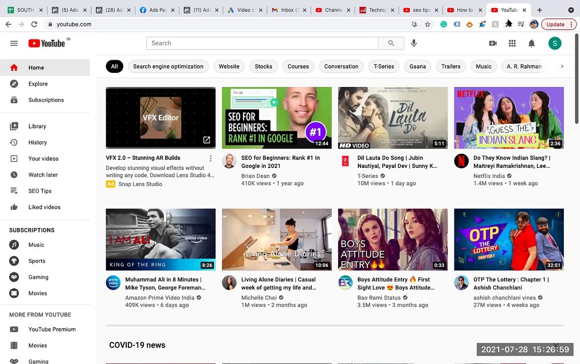
Task: Select the Gaana filter chip
Action: click(x=418, y=67)
